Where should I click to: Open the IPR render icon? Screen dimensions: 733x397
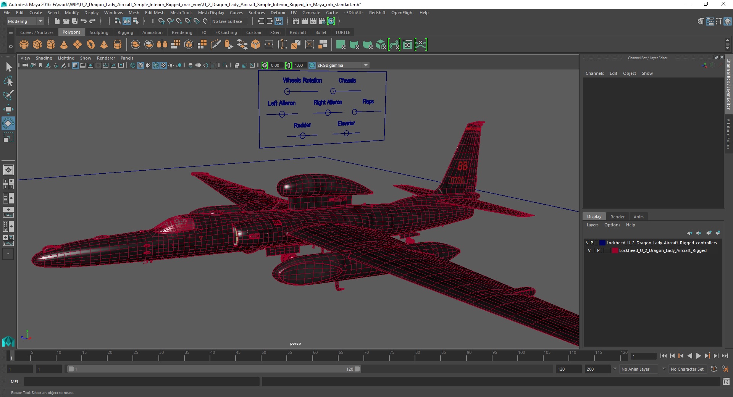click(x=313, y=21)
